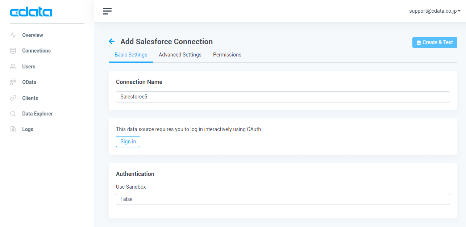Toggle the hamburger menu icon
466x227 pixels.
coord(107,11)
